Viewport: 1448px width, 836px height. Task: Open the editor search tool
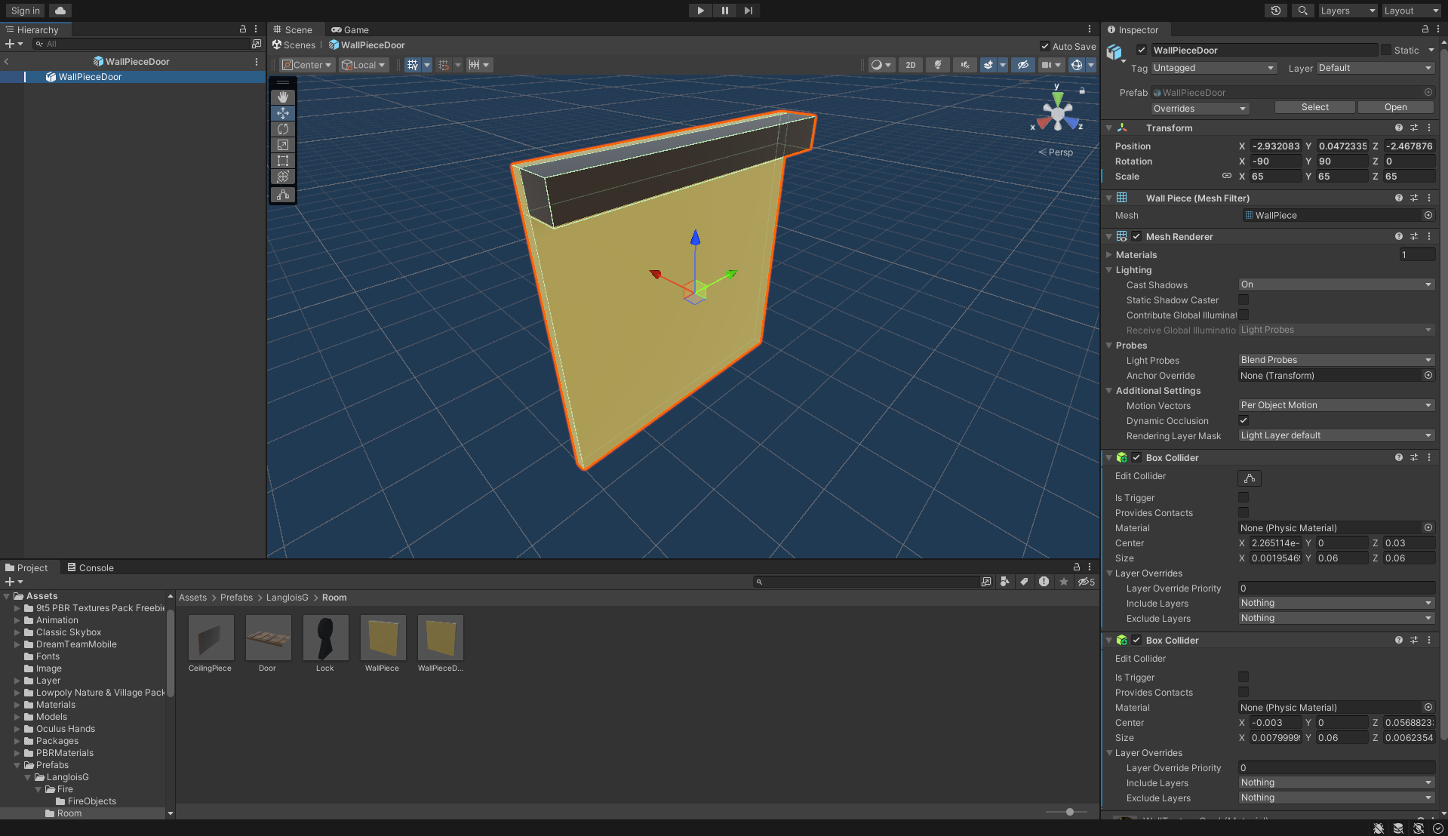point(1302,10)
